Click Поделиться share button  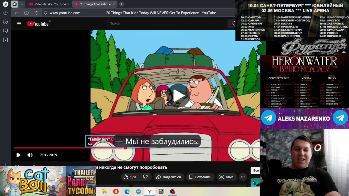pos(169,177)
